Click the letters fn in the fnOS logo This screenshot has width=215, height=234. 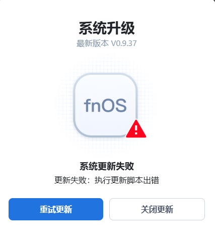point(92,106)
